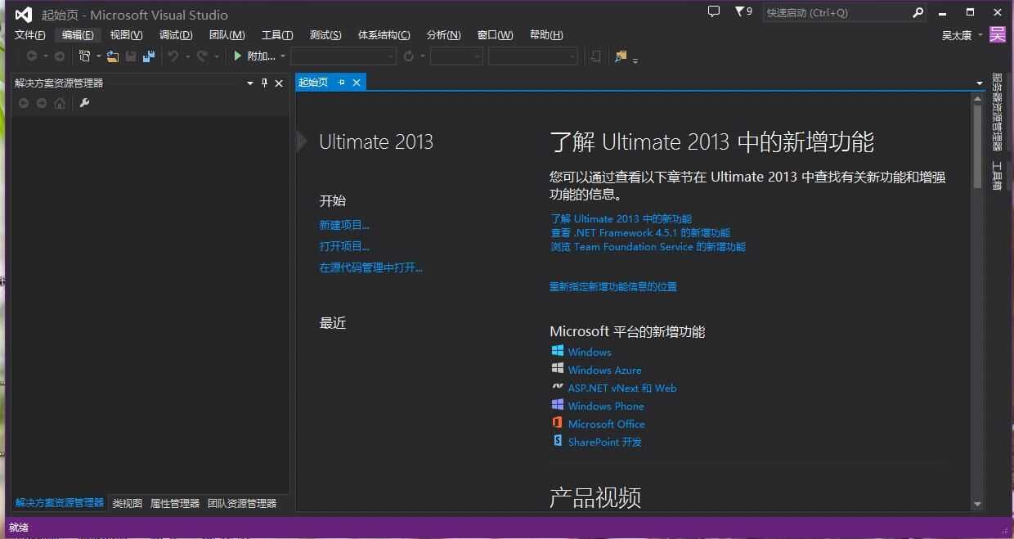The width and height of the screenshot is (1014, 539).
Task: Open the Undo history dropdown arrow
Action: tap(187, 56)
